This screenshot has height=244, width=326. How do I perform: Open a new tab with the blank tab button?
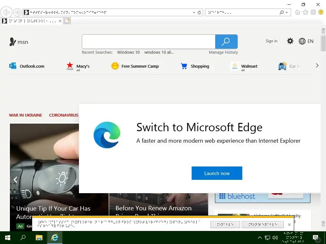[x=67, y=21]
